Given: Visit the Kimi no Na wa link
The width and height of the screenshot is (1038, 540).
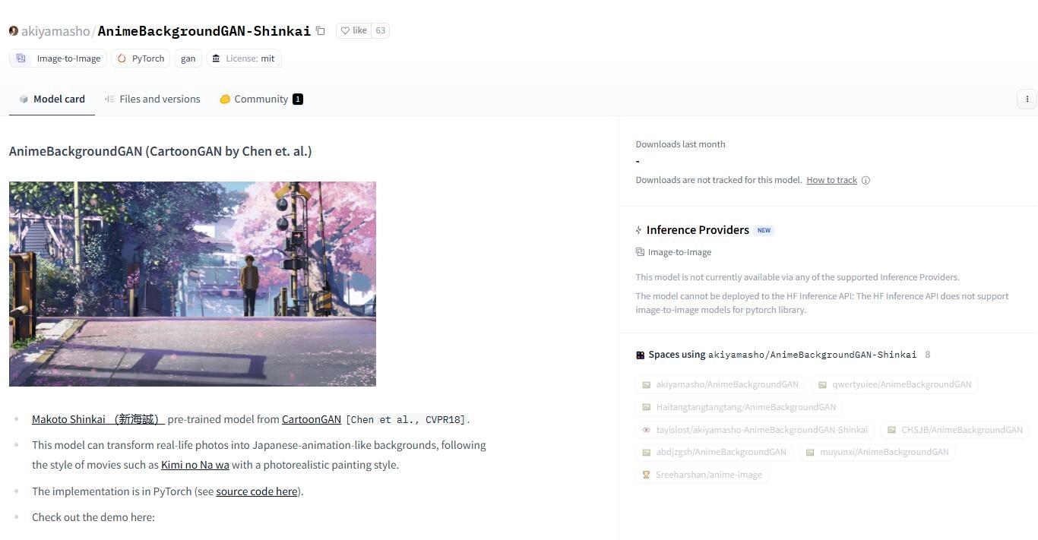Looking at the screenshot, I should (x=195, y=465).
